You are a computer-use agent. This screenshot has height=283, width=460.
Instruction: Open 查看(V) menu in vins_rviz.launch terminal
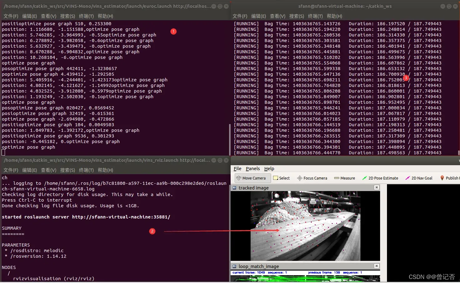[x=49, y=170]
